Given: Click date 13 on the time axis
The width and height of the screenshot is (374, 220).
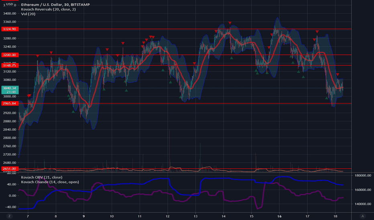Looking at the screenshot, I should pyautogui.click(x=195, y=216).
